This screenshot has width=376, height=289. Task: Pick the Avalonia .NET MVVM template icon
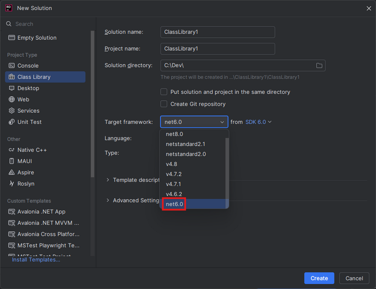pos(12,223)
